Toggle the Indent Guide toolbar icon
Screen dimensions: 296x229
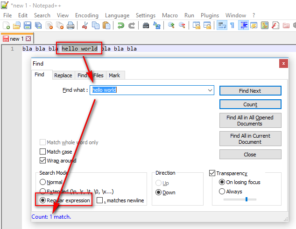coord(243,25)
